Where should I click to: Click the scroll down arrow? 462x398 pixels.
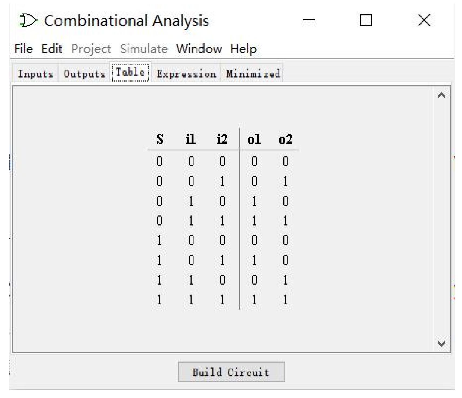point(441,343)
